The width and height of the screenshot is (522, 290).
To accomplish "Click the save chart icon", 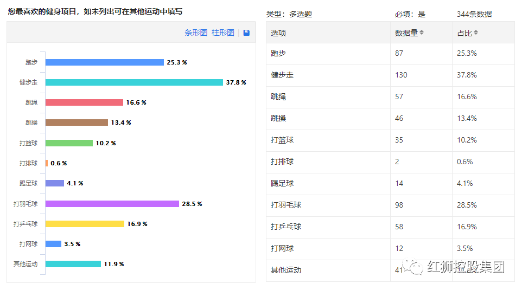I will click(247, 33).
